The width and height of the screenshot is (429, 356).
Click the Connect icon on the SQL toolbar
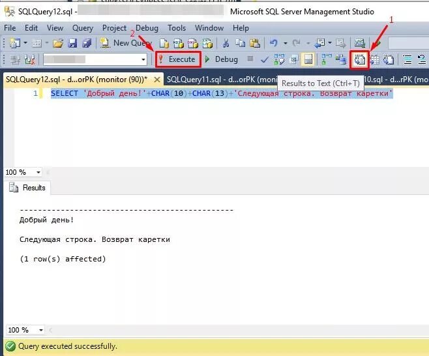15,59
